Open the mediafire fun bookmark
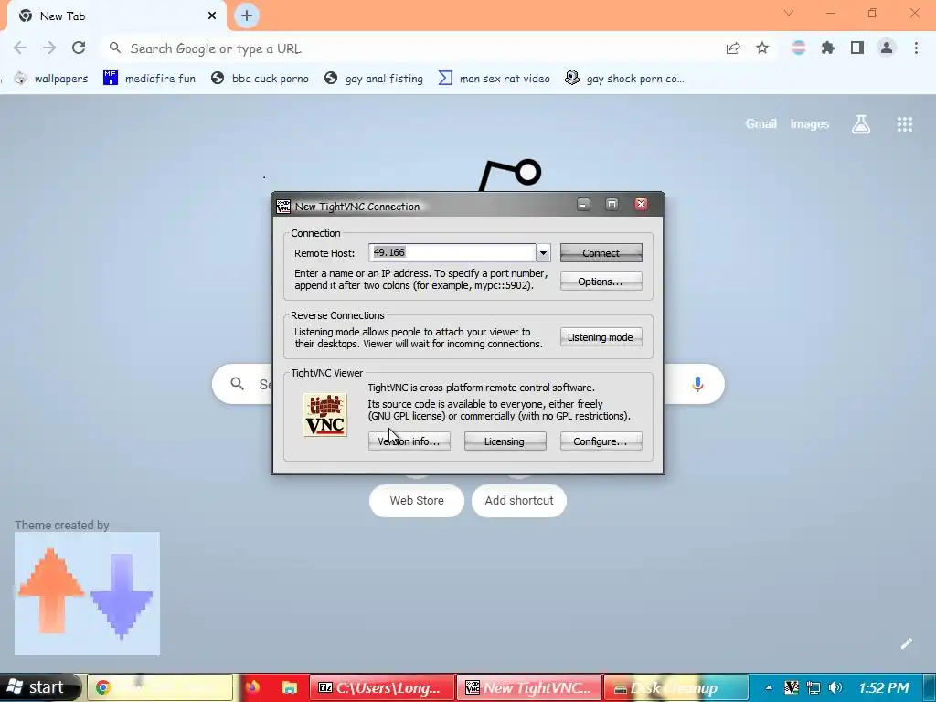 [149, 79]
